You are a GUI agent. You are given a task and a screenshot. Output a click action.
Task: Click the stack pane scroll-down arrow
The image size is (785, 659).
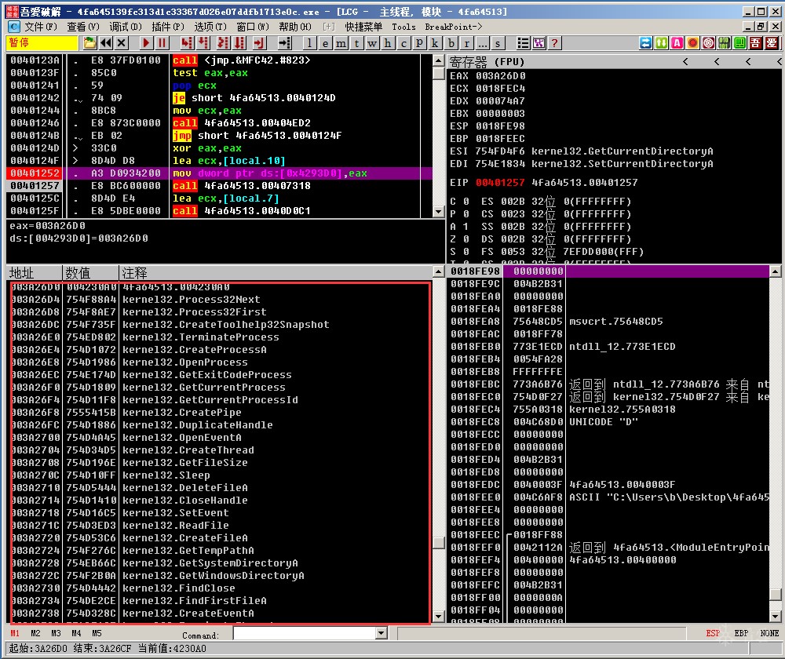pyautogui.click(x=775, y=617)
